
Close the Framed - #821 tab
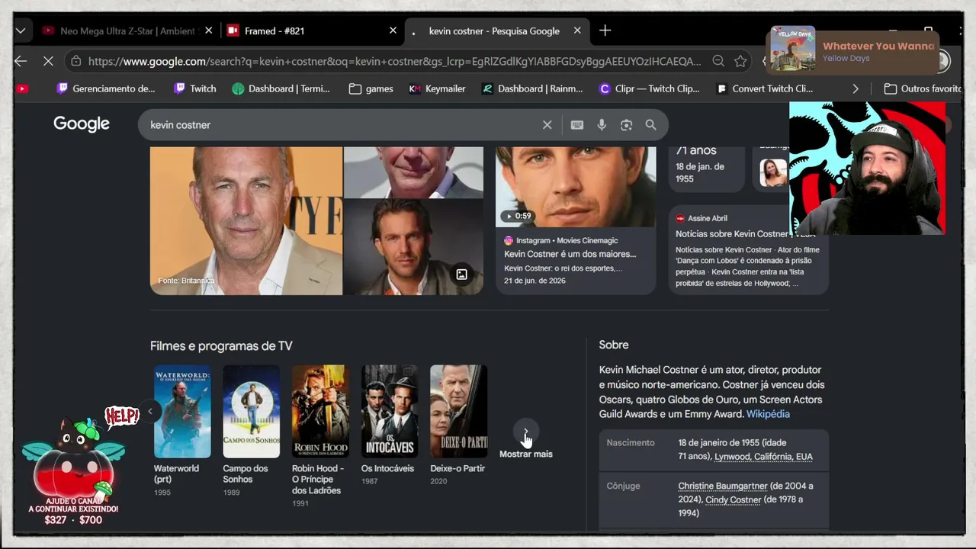coord(393,30)
